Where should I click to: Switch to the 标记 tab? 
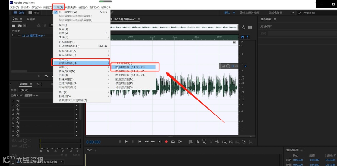[39, 84]
